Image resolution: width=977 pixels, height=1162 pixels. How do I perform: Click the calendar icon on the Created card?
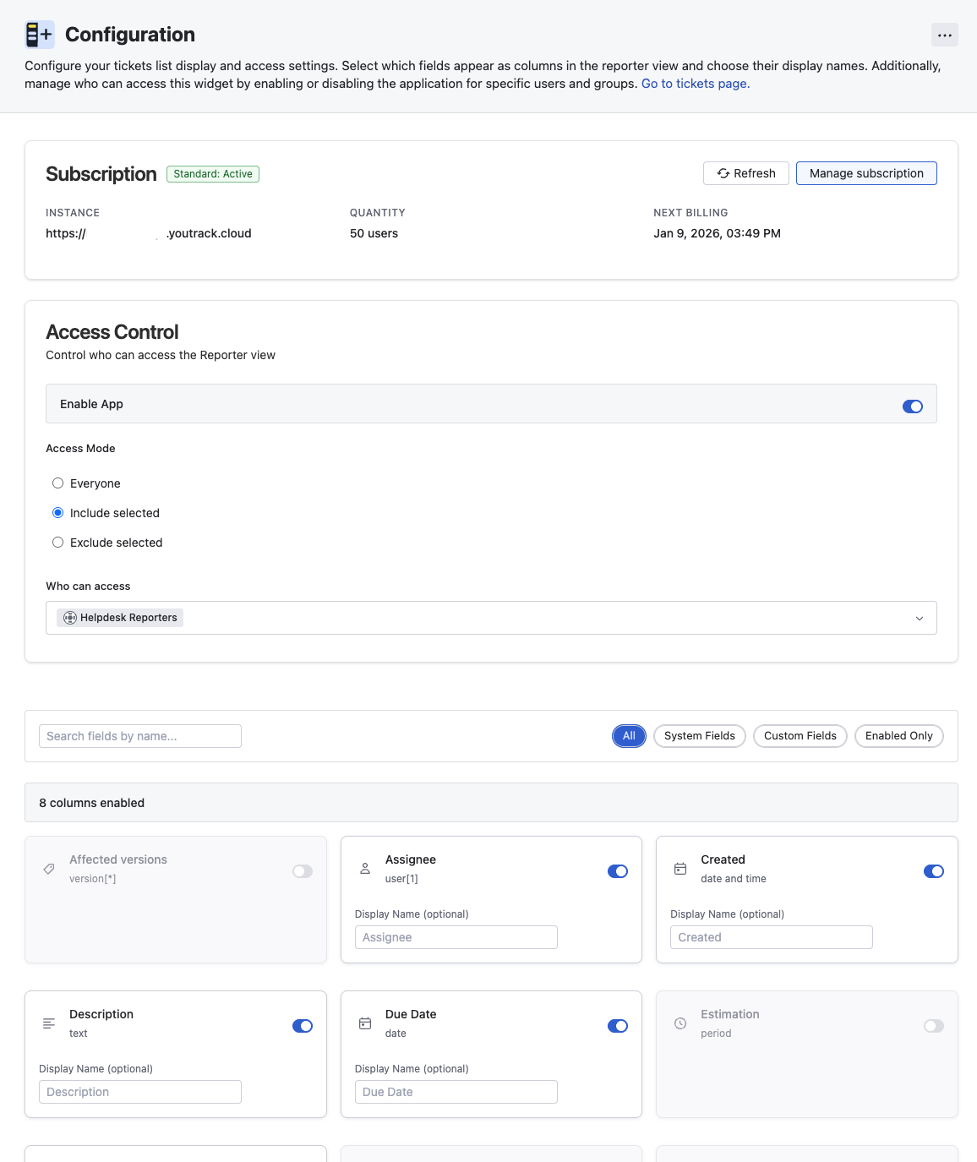(680, 869)
